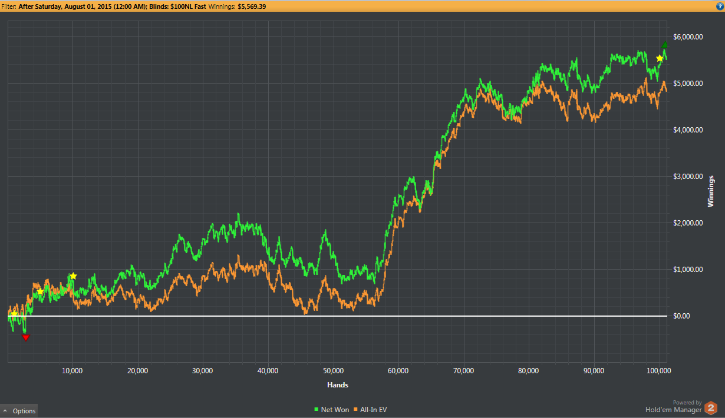
Task: Click the 90,000 x-axis tick label
Action: pos(594,371)
